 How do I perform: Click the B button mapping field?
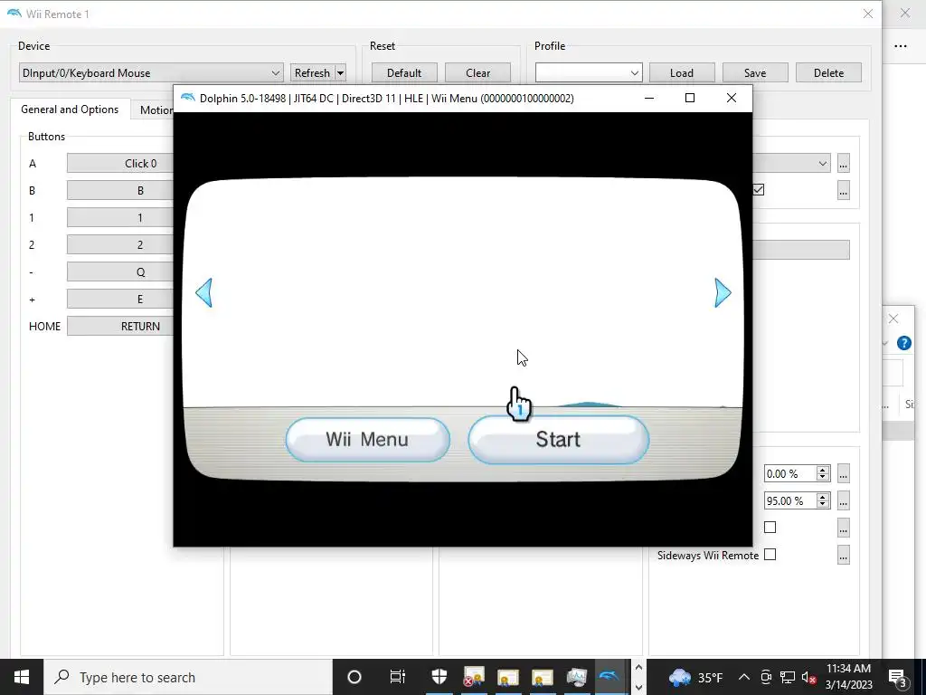(x=120, y=190)
